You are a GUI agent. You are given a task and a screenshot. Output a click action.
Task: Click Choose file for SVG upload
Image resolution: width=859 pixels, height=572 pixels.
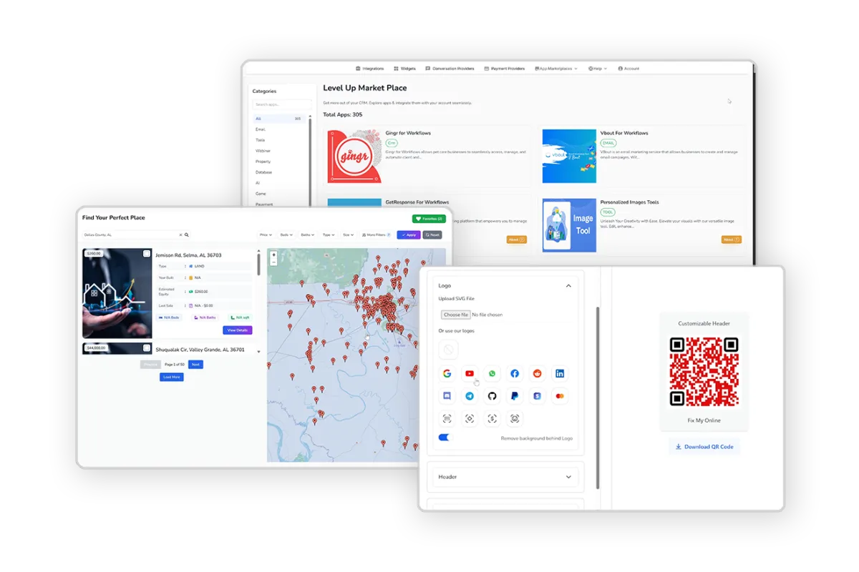(456, 315)
